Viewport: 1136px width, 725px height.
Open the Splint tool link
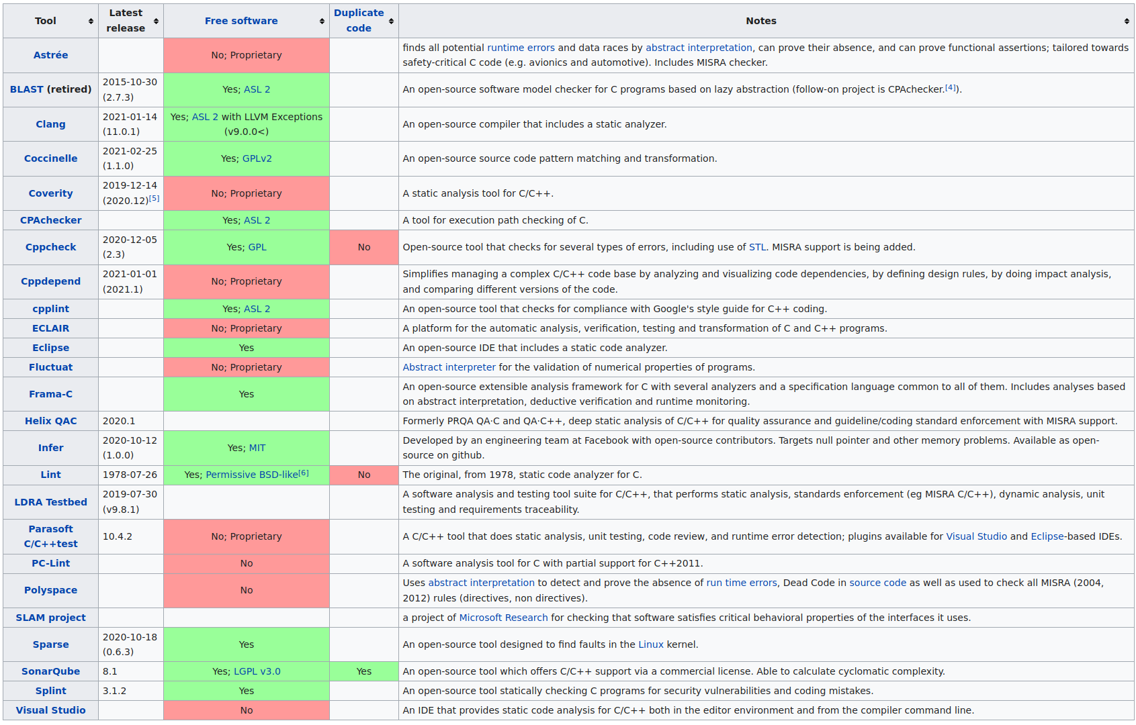(50, 691)
